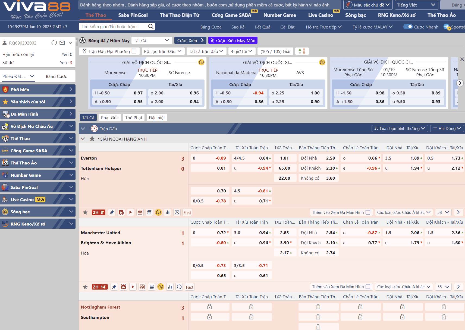Toggle the Cược Nhanh switch
The height and width of the screenshot is (330, 465).
408,27
